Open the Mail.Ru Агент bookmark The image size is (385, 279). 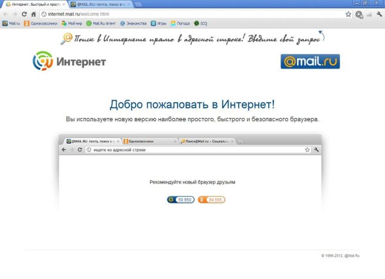point(101,23)
